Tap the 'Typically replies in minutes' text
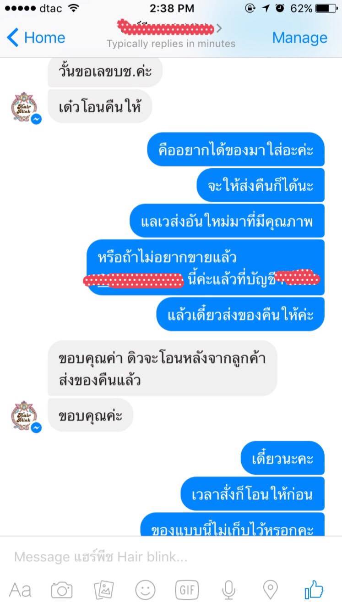The image size is (342, 609). point(171,44)
